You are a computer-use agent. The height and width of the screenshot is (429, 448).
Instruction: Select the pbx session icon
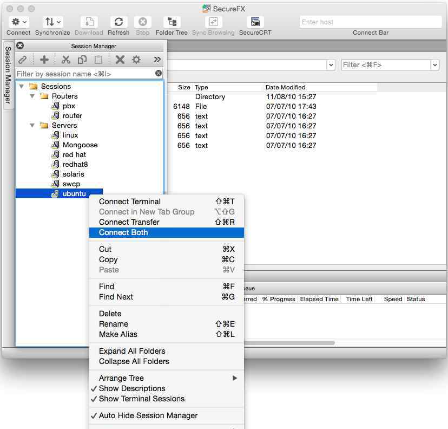point(55,106)
